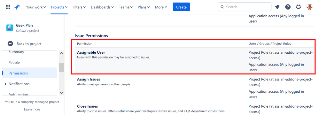319x115 pixels.
Task: Expand the Notifications sidebar section chevron
Action: pyautogui.click(x=5, y=84)
